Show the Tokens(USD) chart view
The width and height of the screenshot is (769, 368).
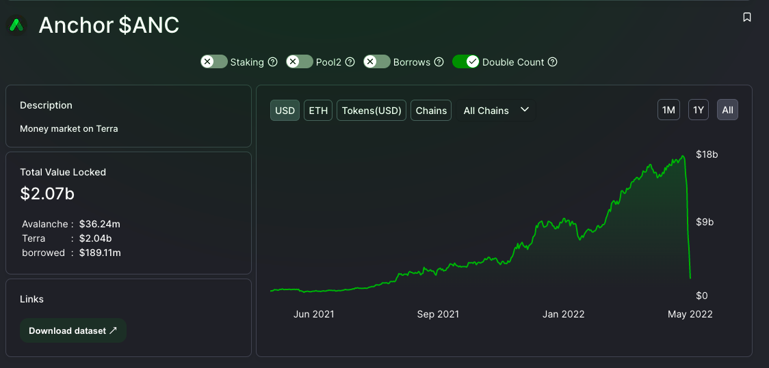click(x=372, y=110)
